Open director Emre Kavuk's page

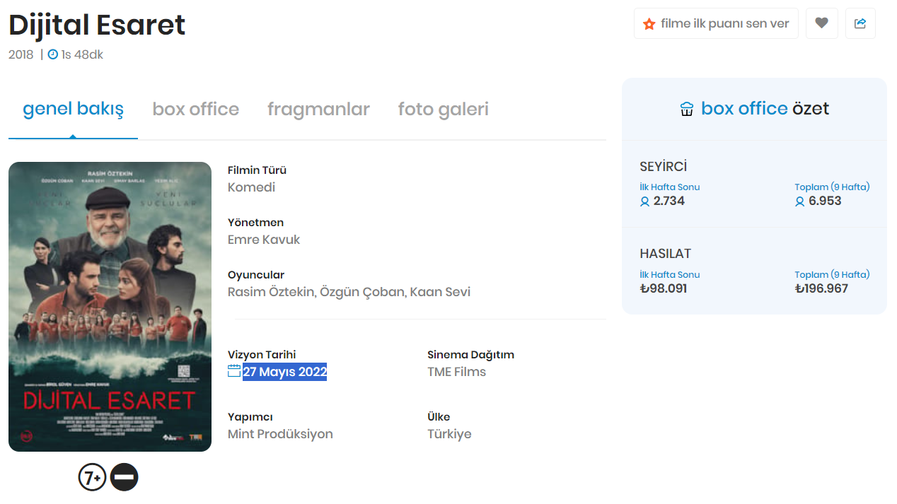pos(264,240)
